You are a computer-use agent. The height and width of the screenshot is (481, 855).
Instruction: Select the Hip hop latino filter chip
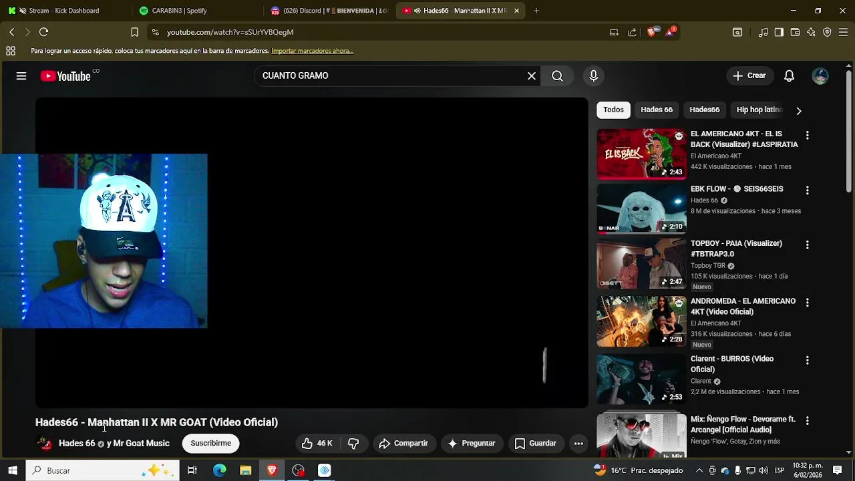(x=759, y=110)
